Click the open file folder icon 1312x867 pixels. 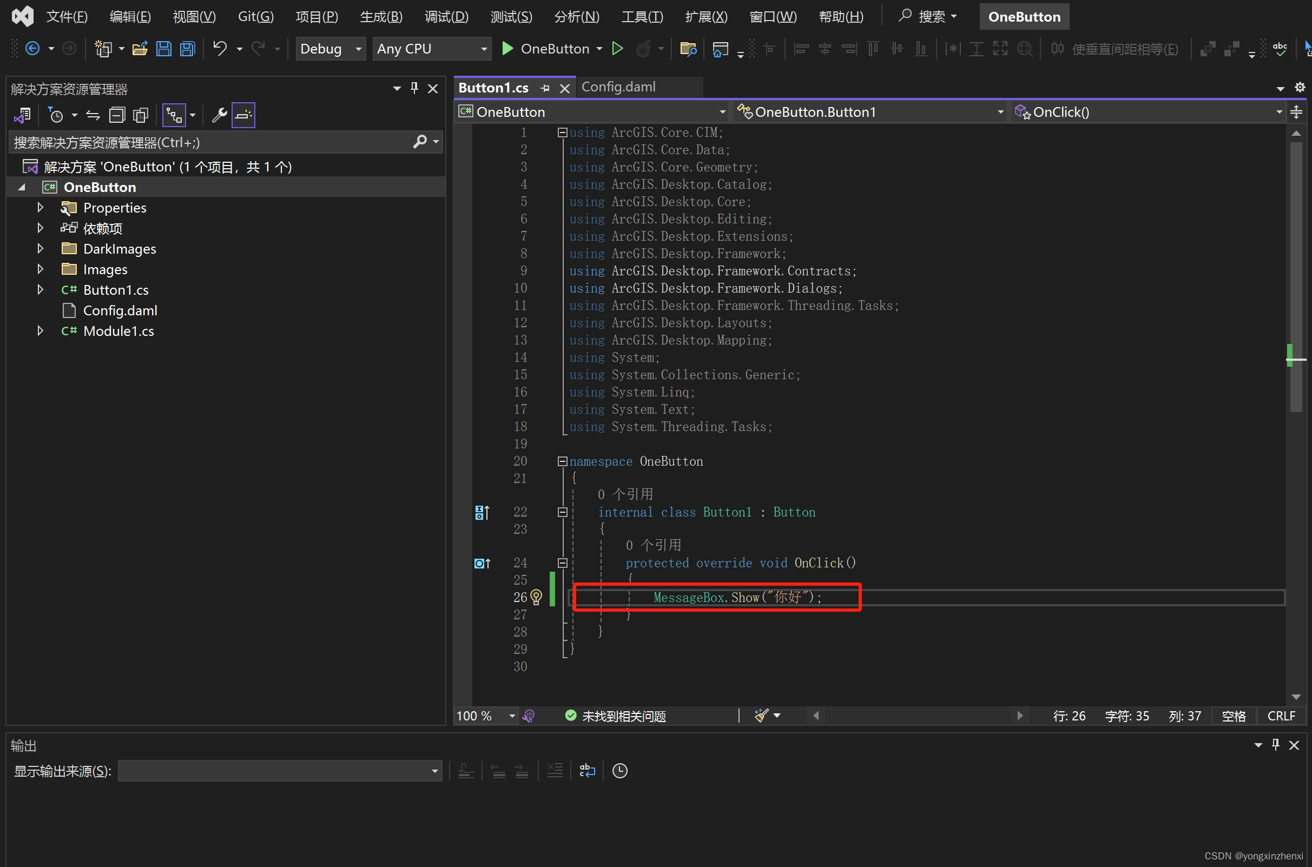coord(140,49)
